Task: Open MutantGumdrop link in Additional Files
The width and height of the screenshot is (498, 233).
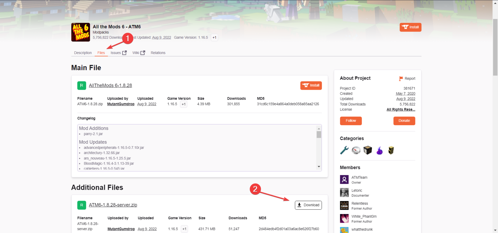Action: 121,229
